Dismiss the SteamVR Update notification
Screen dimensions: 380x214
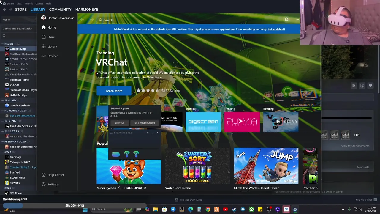click(120, 123)
